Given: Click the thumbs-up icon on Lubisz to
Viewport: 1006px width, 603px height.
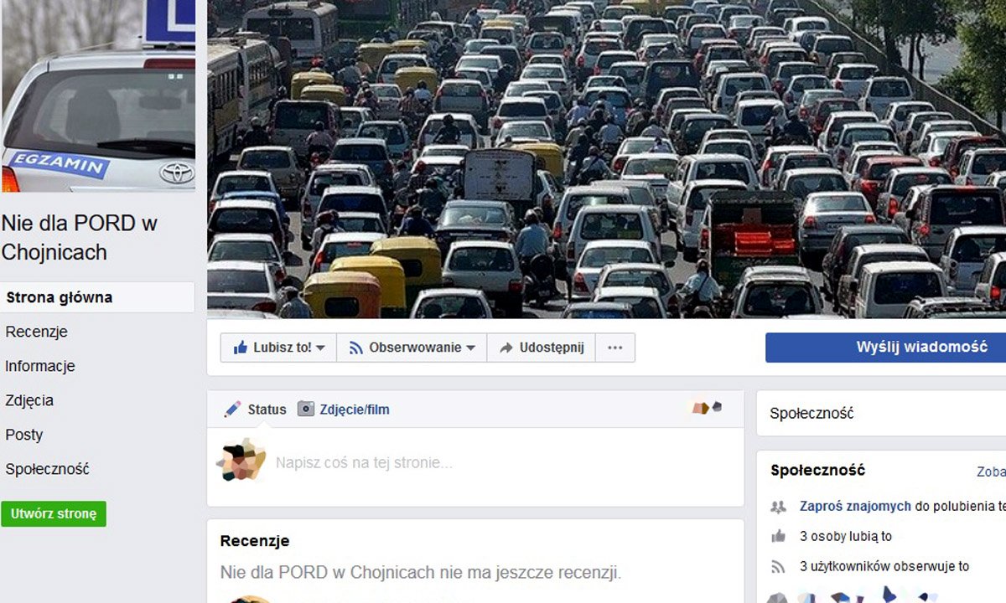Looking at the screenshot, I should coord(241,347).
